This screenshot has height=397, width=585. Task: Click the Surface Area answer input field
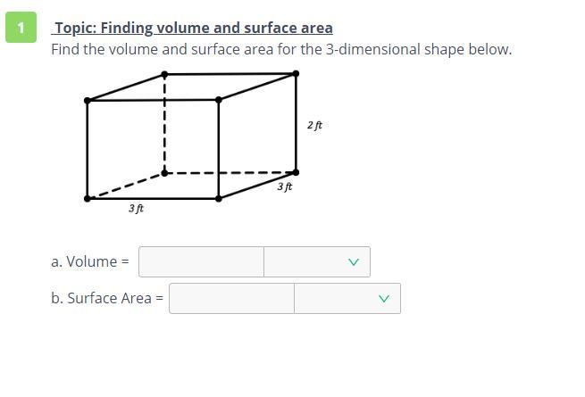click(x=231, y=298)
